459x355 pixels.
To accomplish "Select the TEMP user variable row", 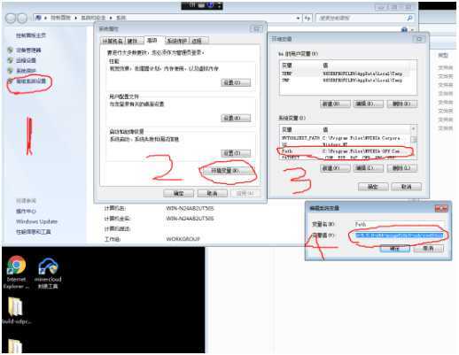I will click(348, 73).
